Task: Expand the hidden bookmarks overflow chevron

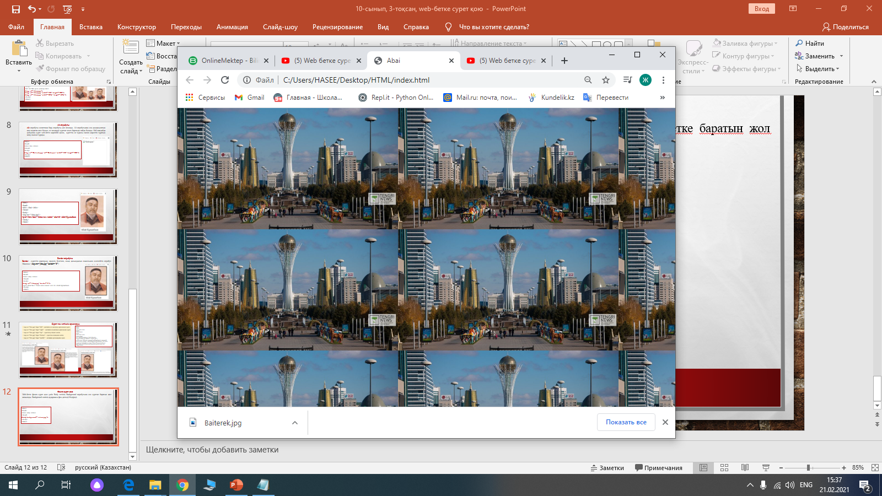Action: coord(663,98)
